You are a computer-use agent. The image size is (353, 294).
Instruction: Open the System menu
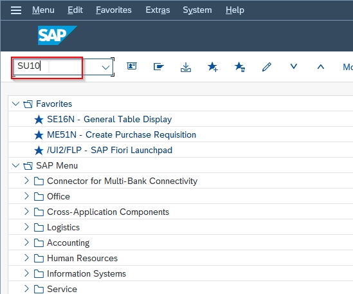point(197,10)
